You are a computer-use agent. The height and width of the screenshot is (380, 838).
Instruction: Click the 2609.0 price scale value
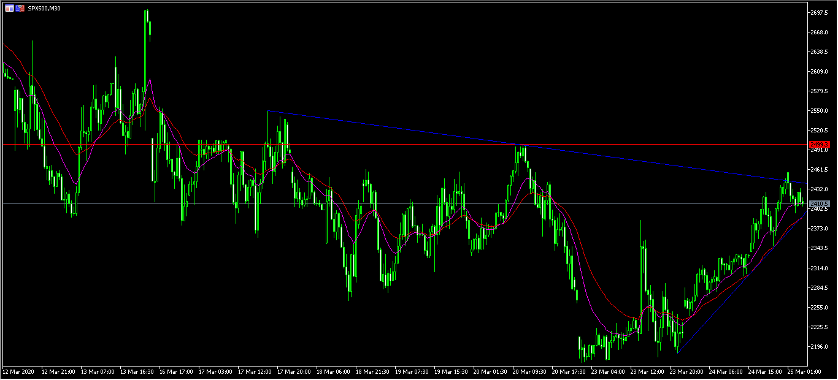click(x=820, y=71)
